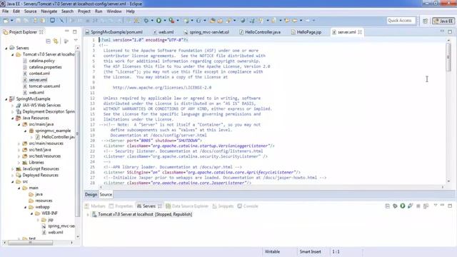This screenshot has height=257, width=457.
Task: Switch to the HelloController.java tab
Action: click(x=260, y=32)
